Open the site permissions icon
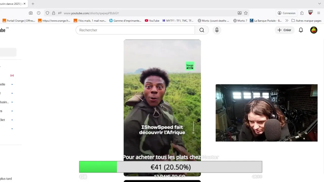 tap(60, 13)
